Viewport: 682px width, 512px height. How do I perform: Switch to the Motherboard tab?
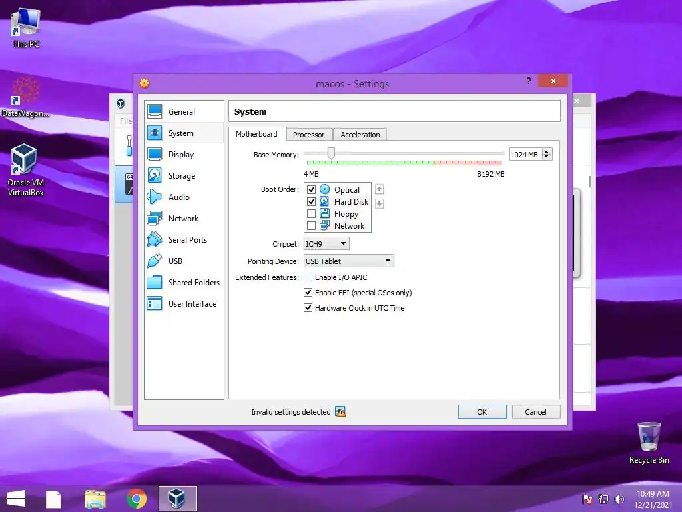[256, 134]
